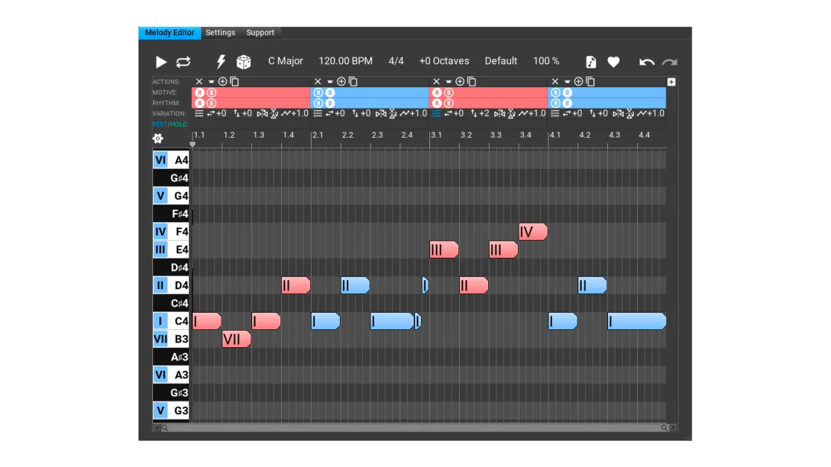Open the Support tab
Image resolution: width=831 pixels, height=467 pixels.
pos(260,33)
